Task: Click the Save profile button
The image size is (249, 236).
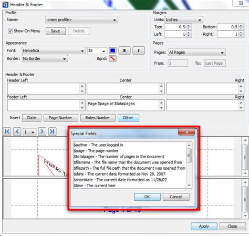Action: click(x=56, y=31)
